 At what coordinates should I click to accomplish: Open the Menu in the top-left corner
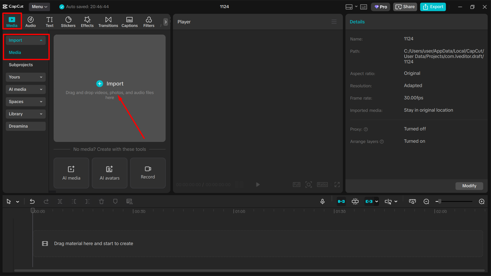point(39,7)
